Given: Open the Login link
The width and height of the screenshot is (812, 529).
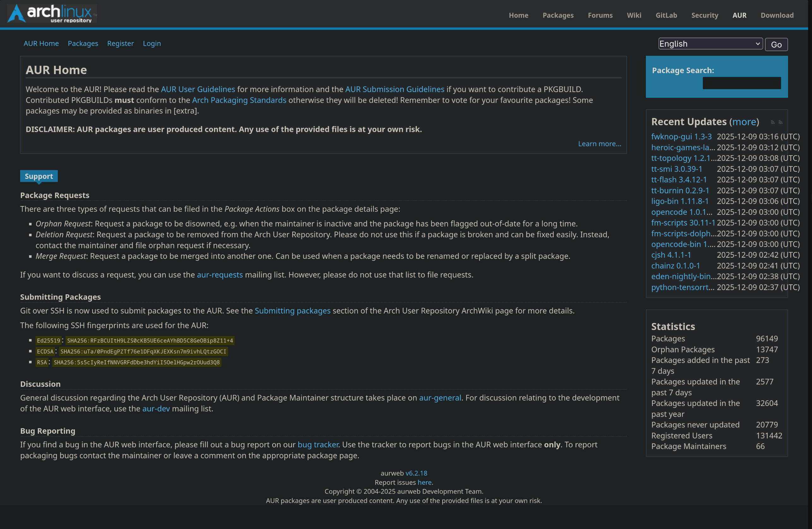Looking at the screenshot, I should click(x=152, y=44).
